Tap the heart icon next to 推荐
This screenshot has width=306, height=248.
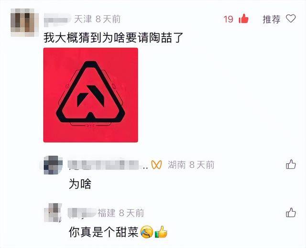pyautogui.click(x=291, y=19)
